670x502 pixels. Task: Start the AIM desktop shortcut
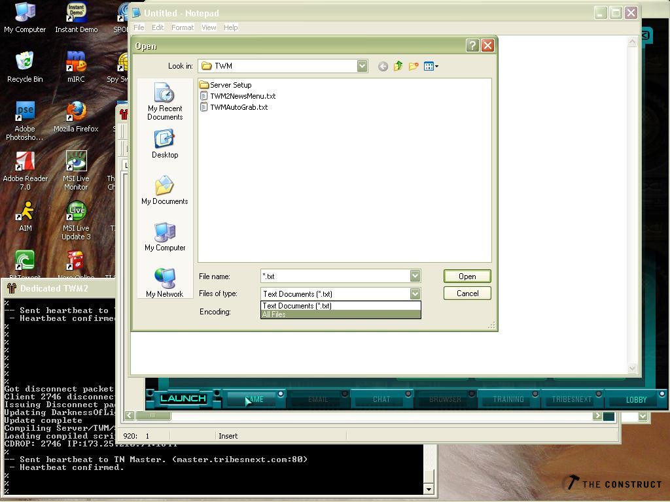tap(25, 216)
